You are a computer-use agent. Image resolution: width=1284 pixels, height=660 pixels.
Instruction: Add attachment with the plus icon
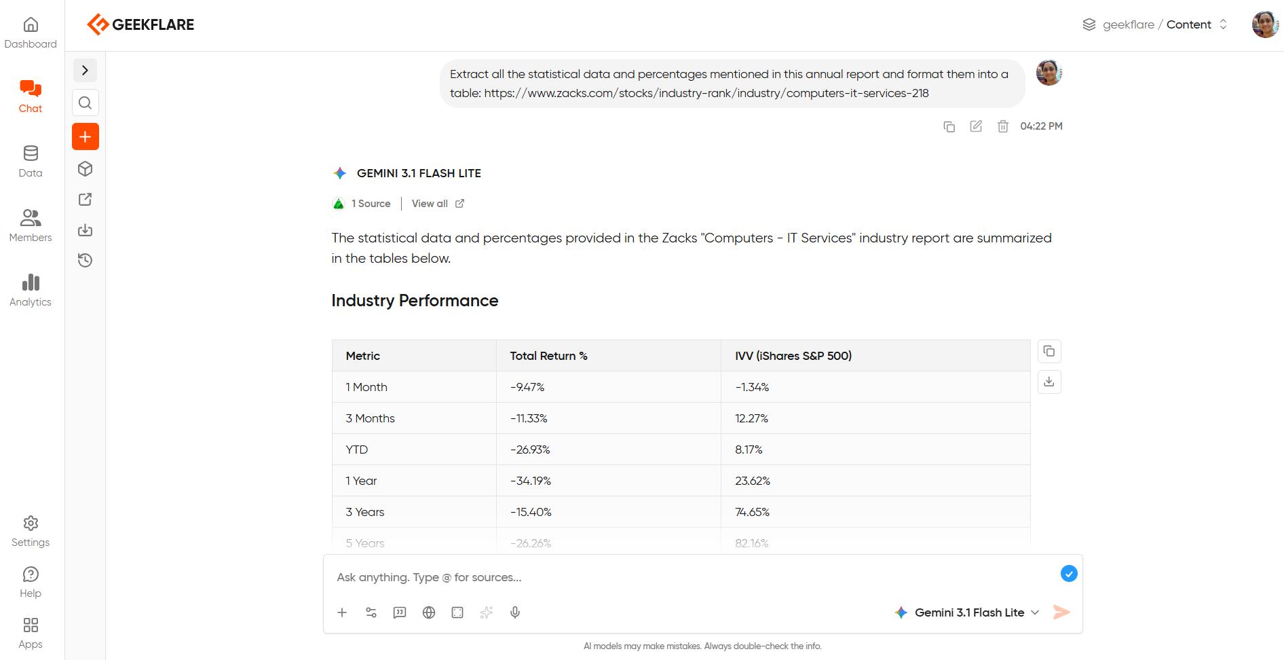click(342, 612)
